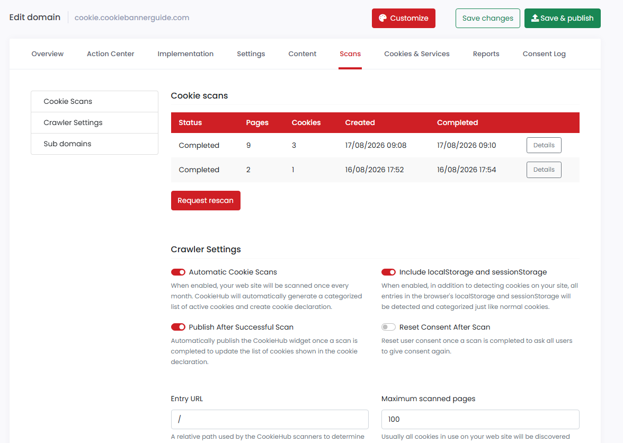Switch to Action Center tab
623x443 pixels.
point(110,54)
